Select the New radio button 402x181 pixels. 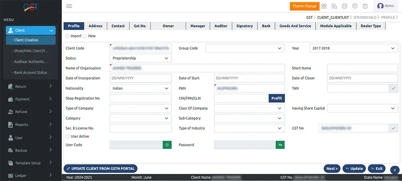(85, 36)
